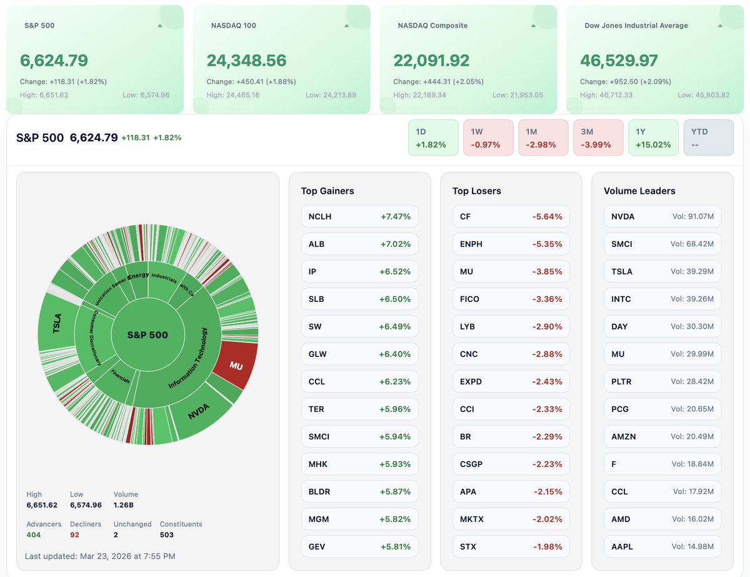Click the NASDAQ Composite collapse triangle
750x577 pixels.
(532, 26)
